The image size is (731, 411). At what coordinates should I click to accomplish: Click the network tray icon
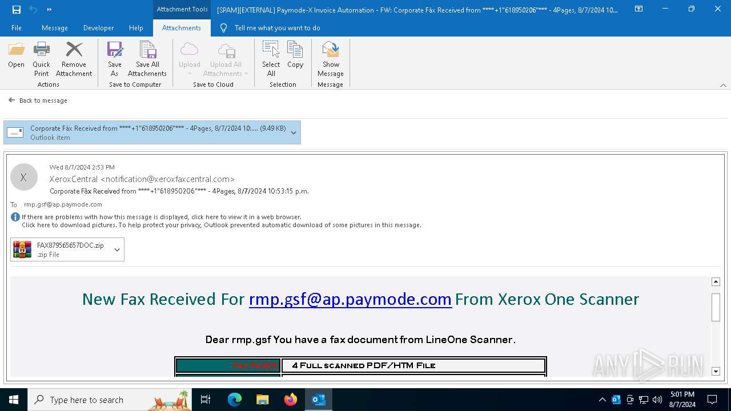[644, 400]
